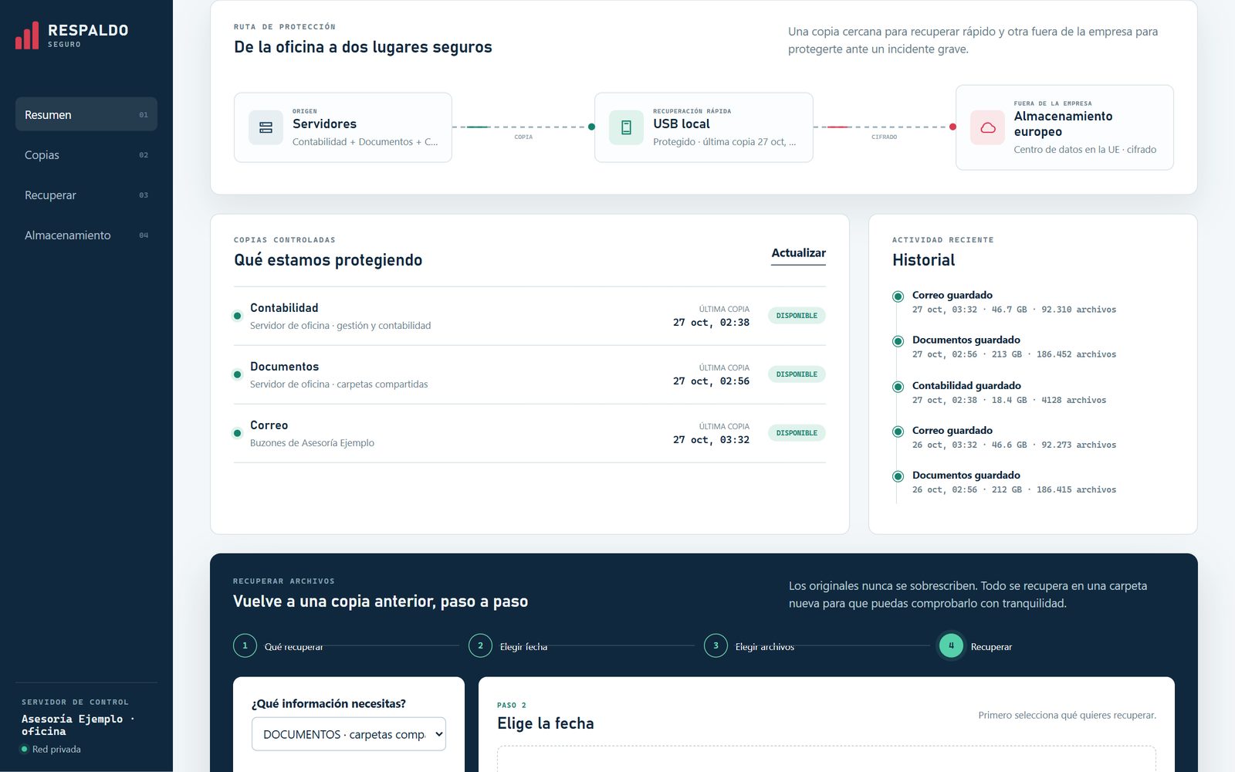The width and height of the screenshot is (1235, 772).
Task: Click history entry Documentos guardado 26 oct
Action: click(1014, 482)
